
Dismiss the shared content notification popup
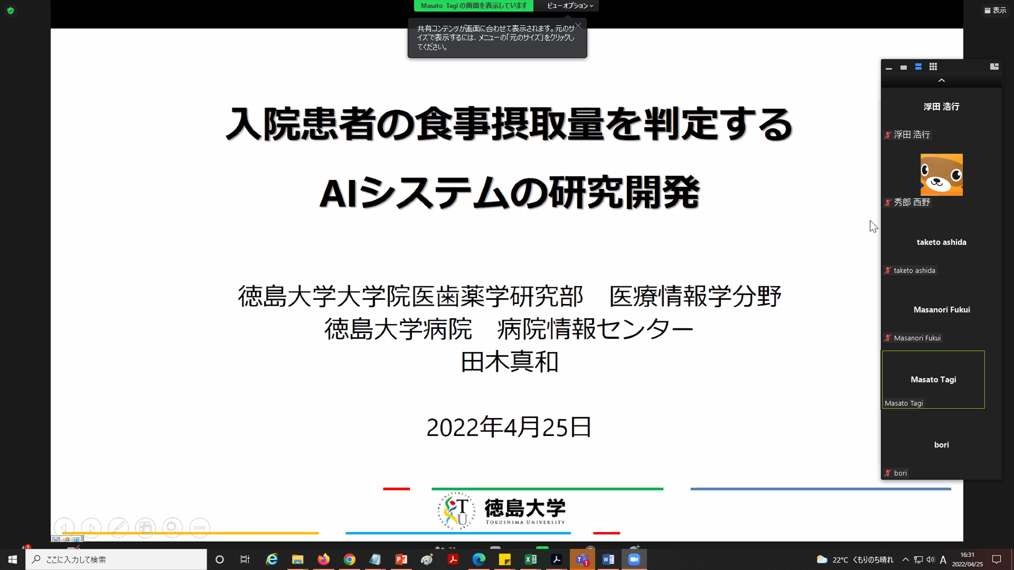click(x=578, y=26)
